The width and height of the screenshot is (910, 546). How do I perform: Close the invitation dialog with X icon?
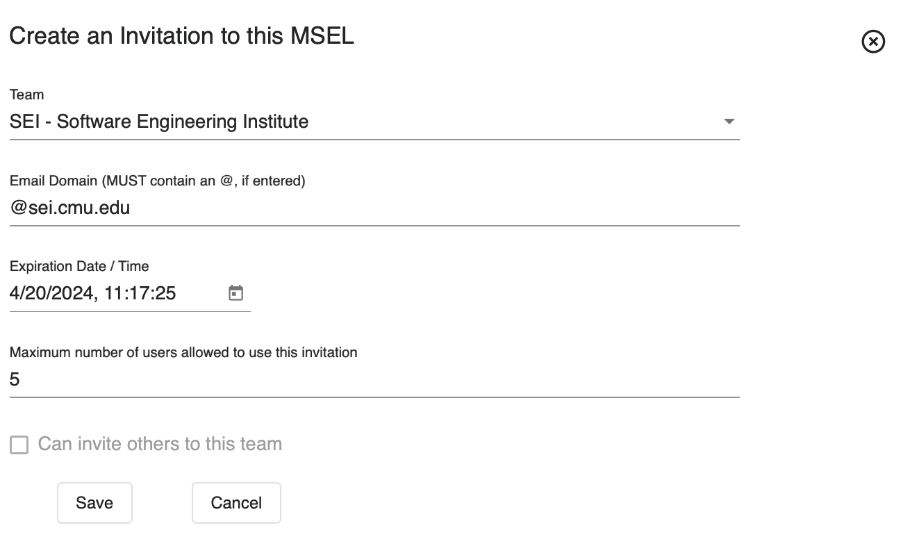[x=873, y=42]
